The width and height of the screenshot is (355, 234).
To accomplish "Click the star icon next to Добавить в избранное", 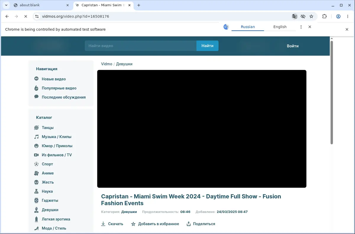I will click(133, 224).
